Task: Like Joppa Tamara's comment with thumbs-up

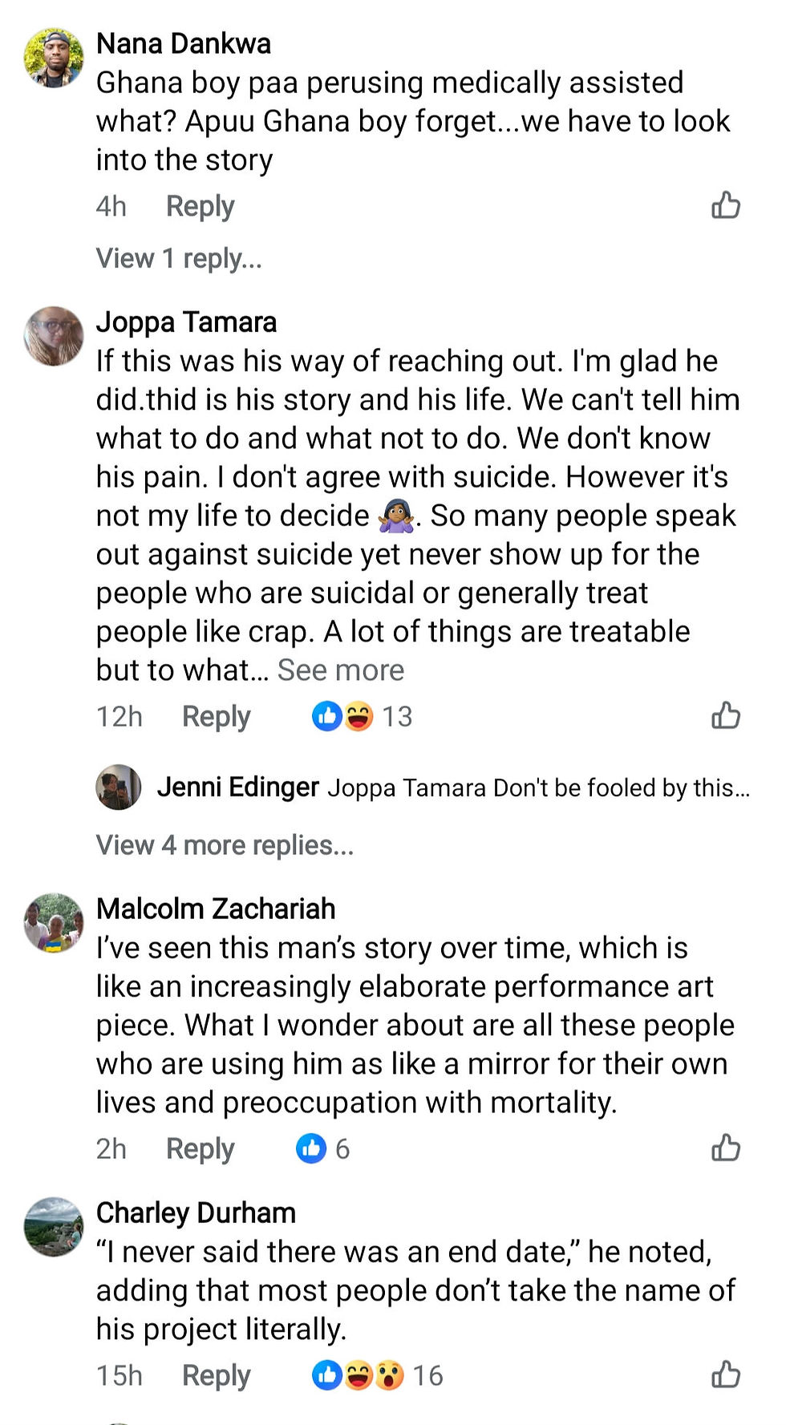Action: [725, 715]
